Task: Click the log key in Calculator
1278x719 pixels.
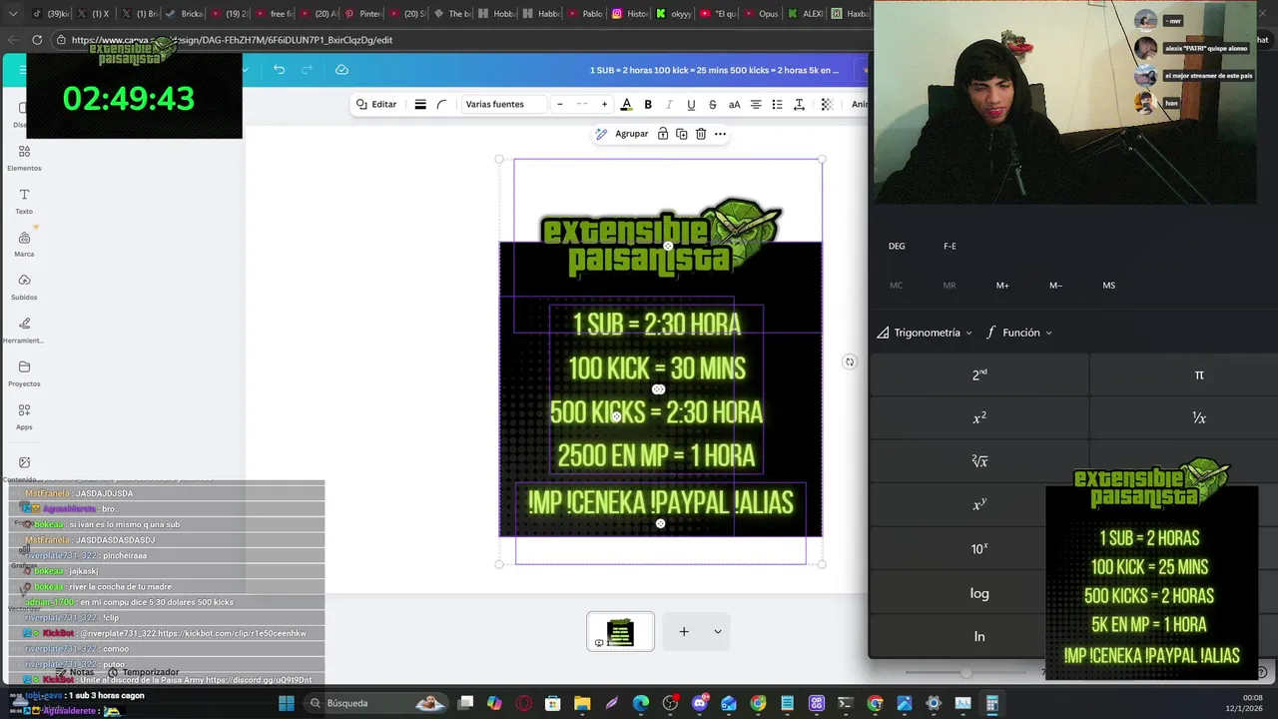Action: [x=979, y=593]
